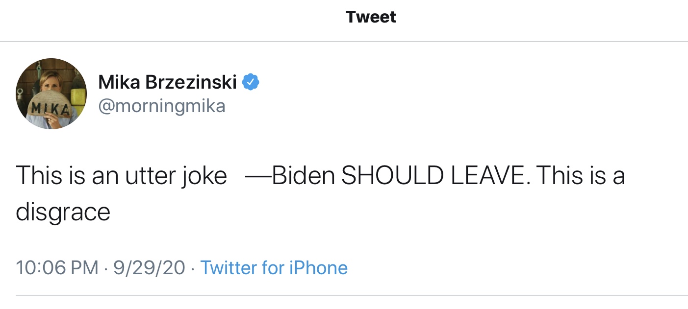Click the Twitter for iPhone source link
Screen dimensions: 688x309
tap(274, 267)
